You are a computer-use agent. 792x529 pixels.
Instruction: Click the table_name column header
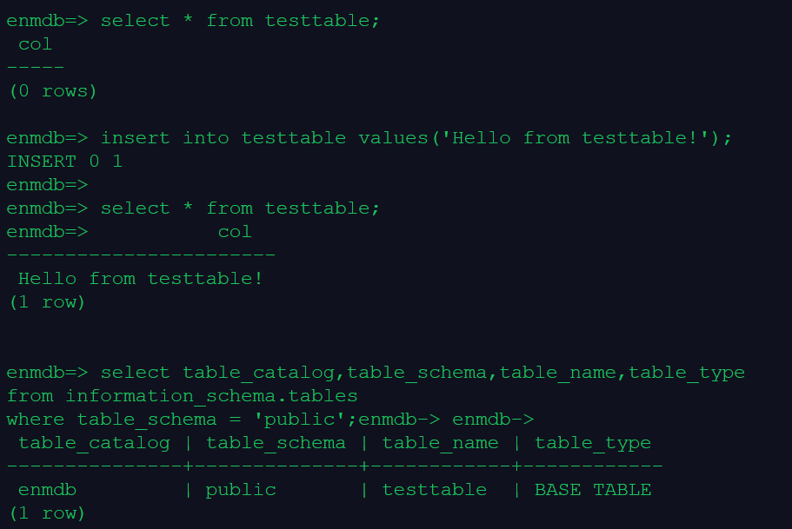pos(440,443)
